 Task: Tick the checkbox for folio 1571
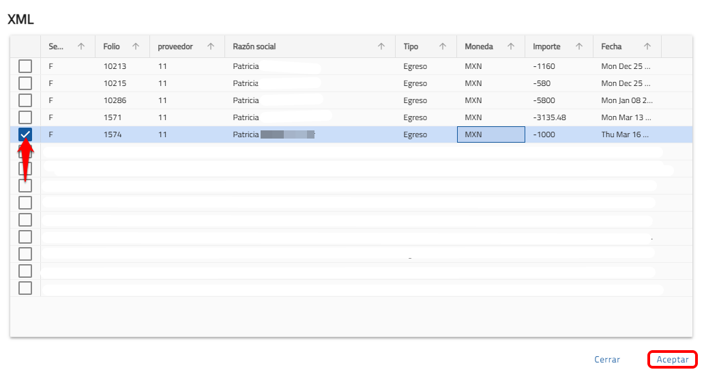[25, 117]
